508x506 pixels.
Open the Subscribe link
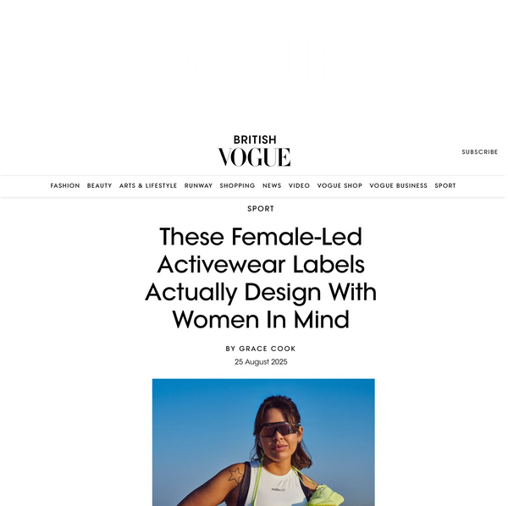pyautogui.click(x=479, y=151)
